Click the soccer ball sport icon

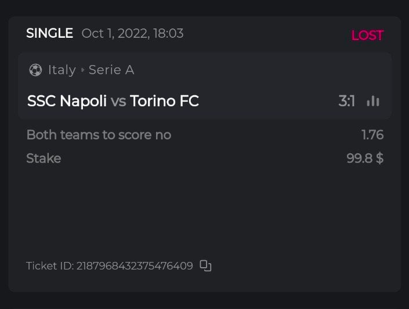[35, 70]
